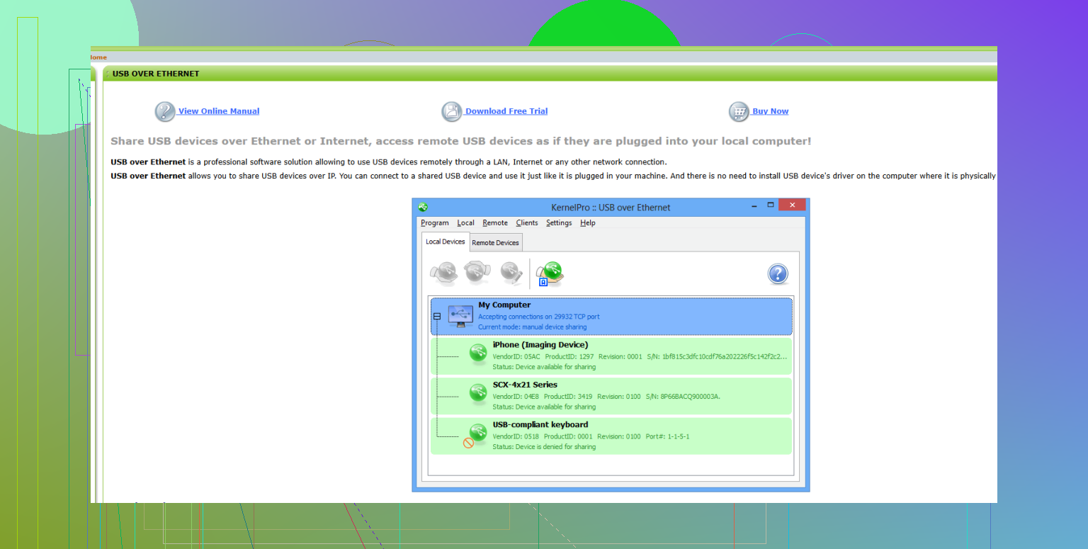Image resolution: width=1088 pixels, height=549 pixels.
Task: Click the greyed Edit shared device pencil icon
Action: click(x=511, y=273)
